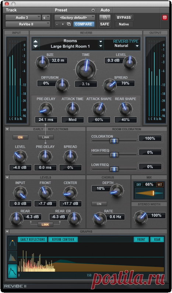
Task: Open the ReVibe II plug-in selector
Action: tap(28, 24)
